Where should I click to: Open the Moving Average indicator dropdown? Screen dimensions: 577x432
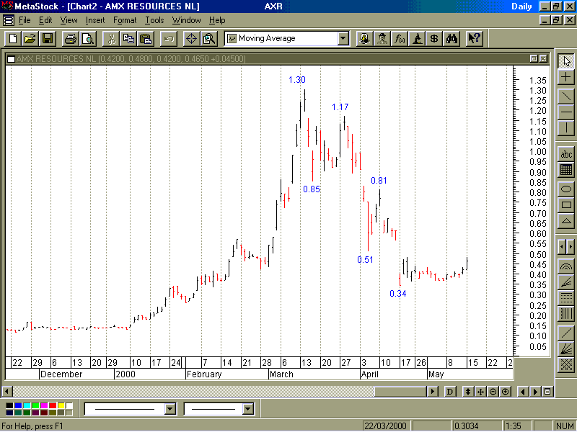coord(343,38)
